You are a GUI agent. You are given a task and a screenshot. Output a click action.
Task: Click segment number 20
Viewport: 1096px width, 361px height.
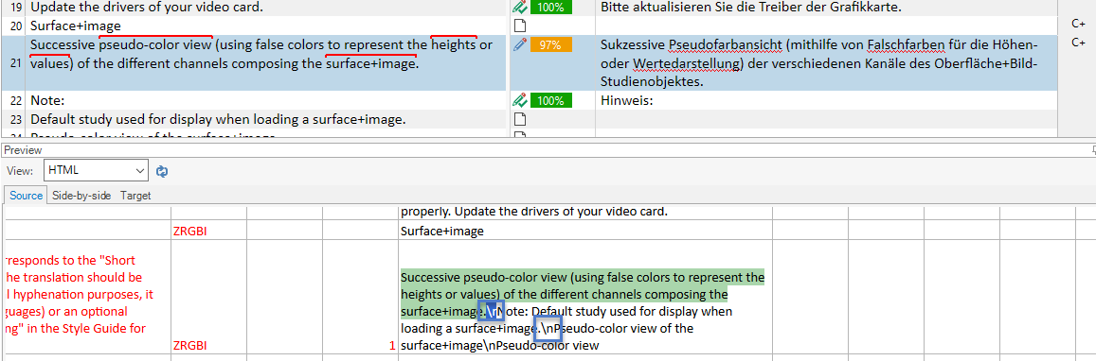[x=17, y=26]
